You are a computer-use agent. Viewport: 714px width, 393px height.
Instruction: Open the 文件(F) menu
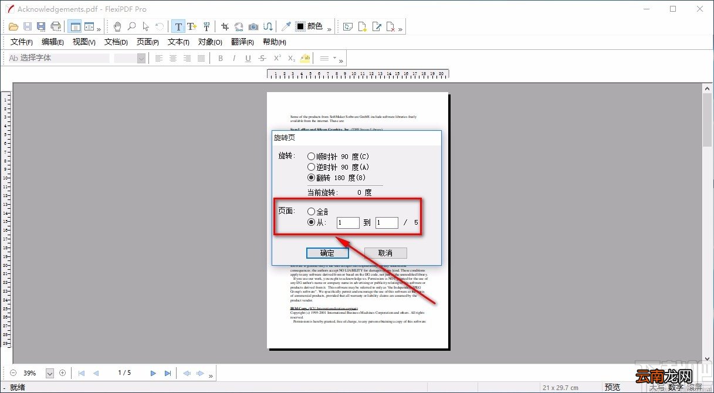point(22,42)
